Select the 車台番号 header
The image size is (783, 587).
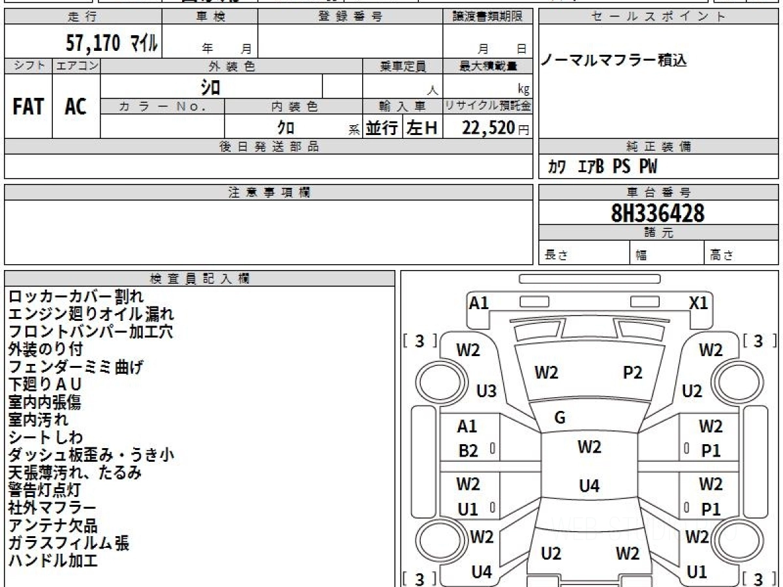(658, 192)
